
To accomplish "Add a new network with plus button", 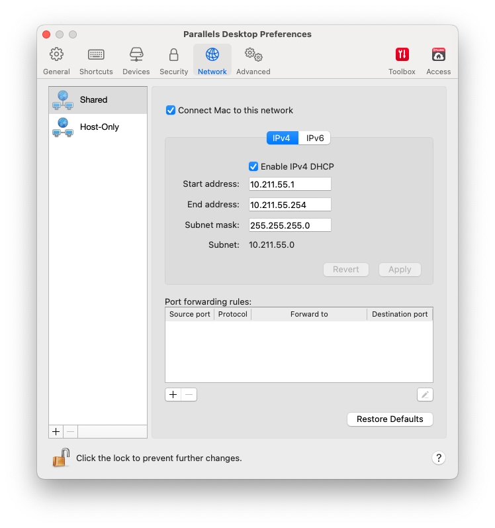I will point(56,432).
